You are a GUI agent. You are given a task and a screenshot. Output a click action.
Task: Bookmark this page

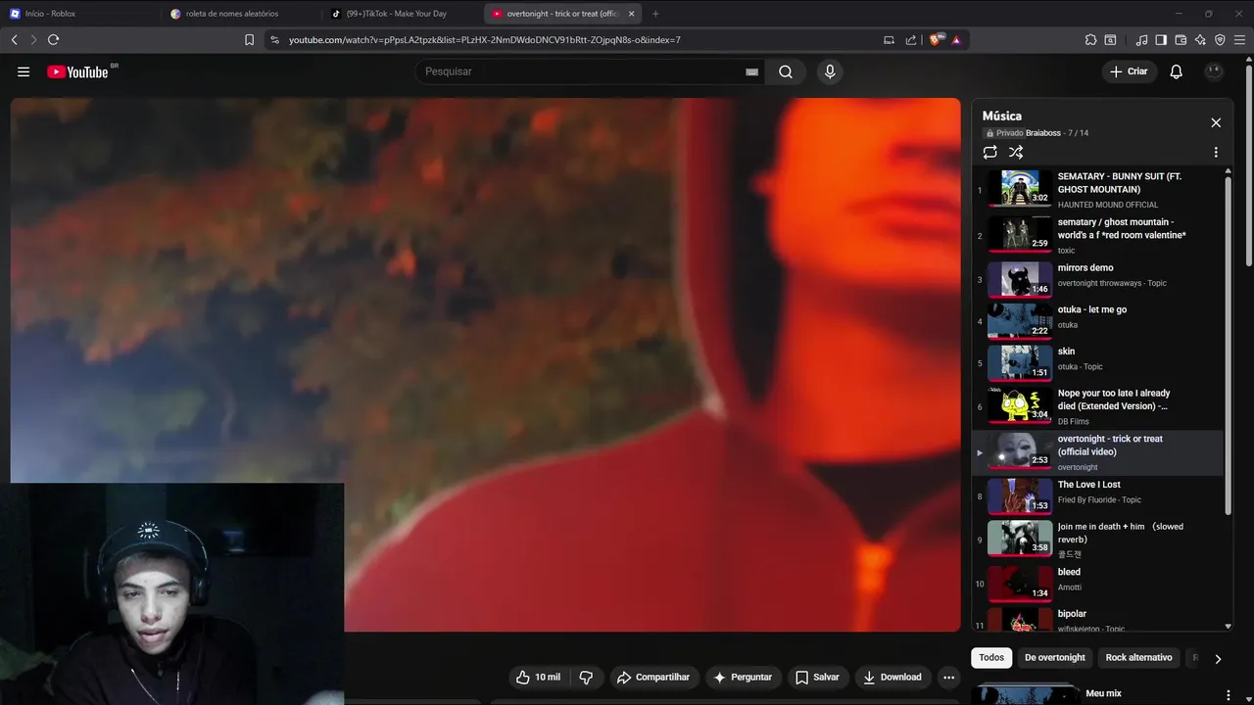coord(249,40)
